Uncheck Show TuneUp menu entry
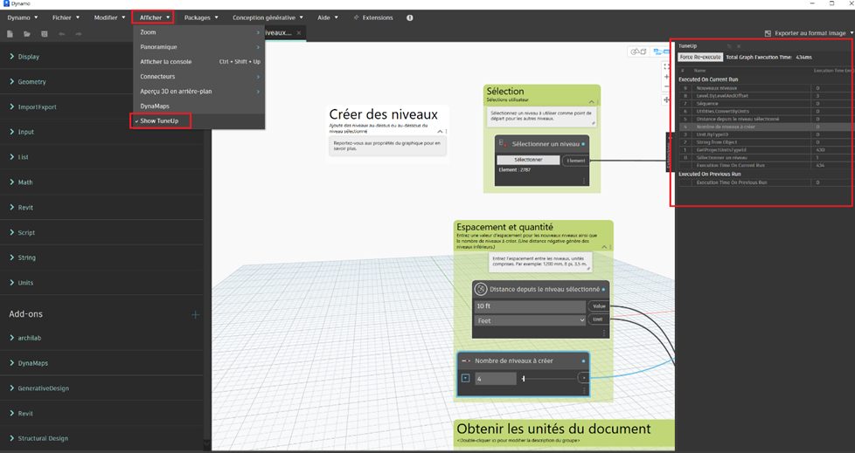Viewport: 855px width, 453px height. click(159, 120)
